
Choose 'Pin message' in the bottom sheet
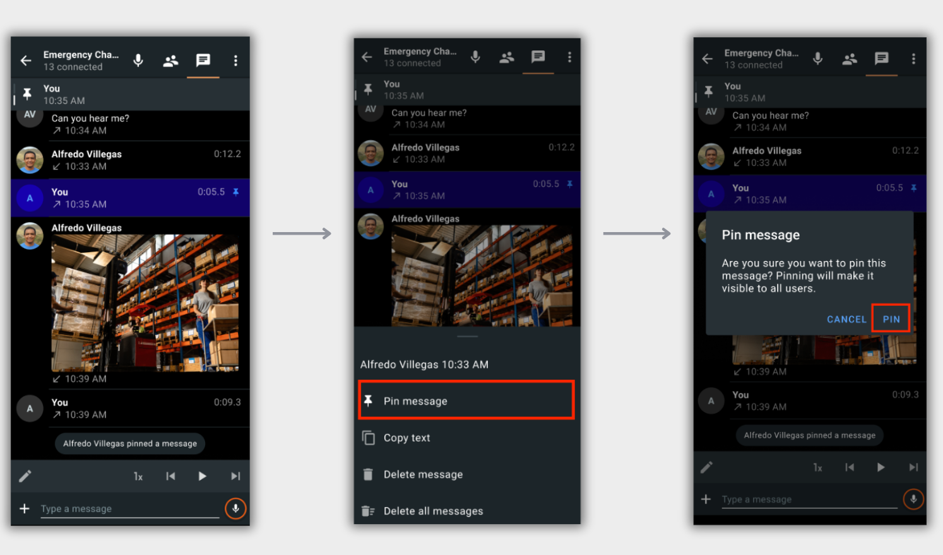pyautogui.click(x=466, y=400)
